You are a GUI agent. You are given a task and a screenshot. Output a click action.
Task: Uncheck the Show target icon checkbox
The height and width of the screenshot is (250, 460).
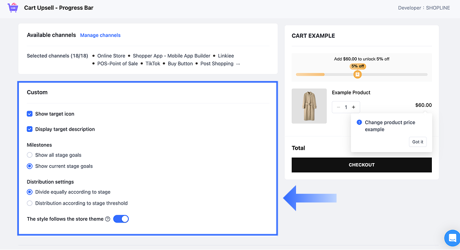coord(30,114)
